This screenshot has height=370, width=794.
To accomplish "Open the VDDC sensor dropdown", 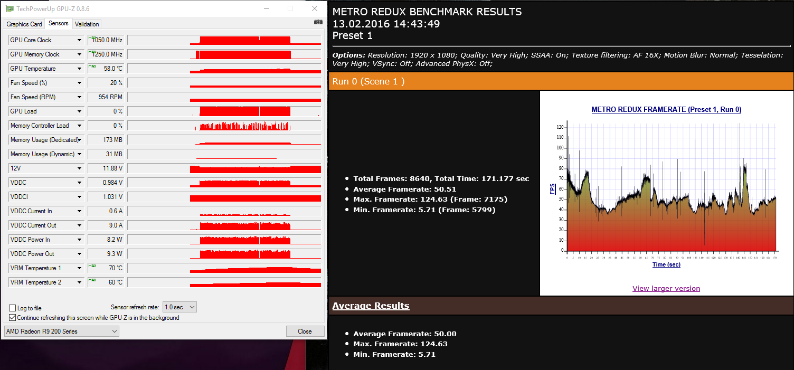I will click(80, 183).
